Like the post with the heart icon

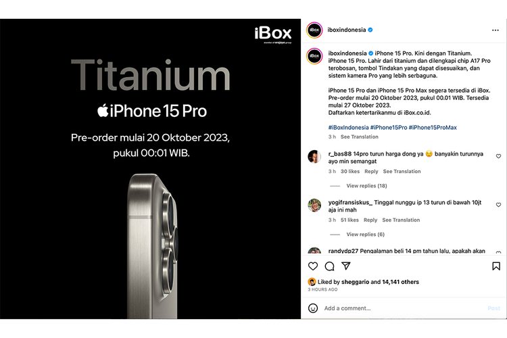click(x=313, y=266)
